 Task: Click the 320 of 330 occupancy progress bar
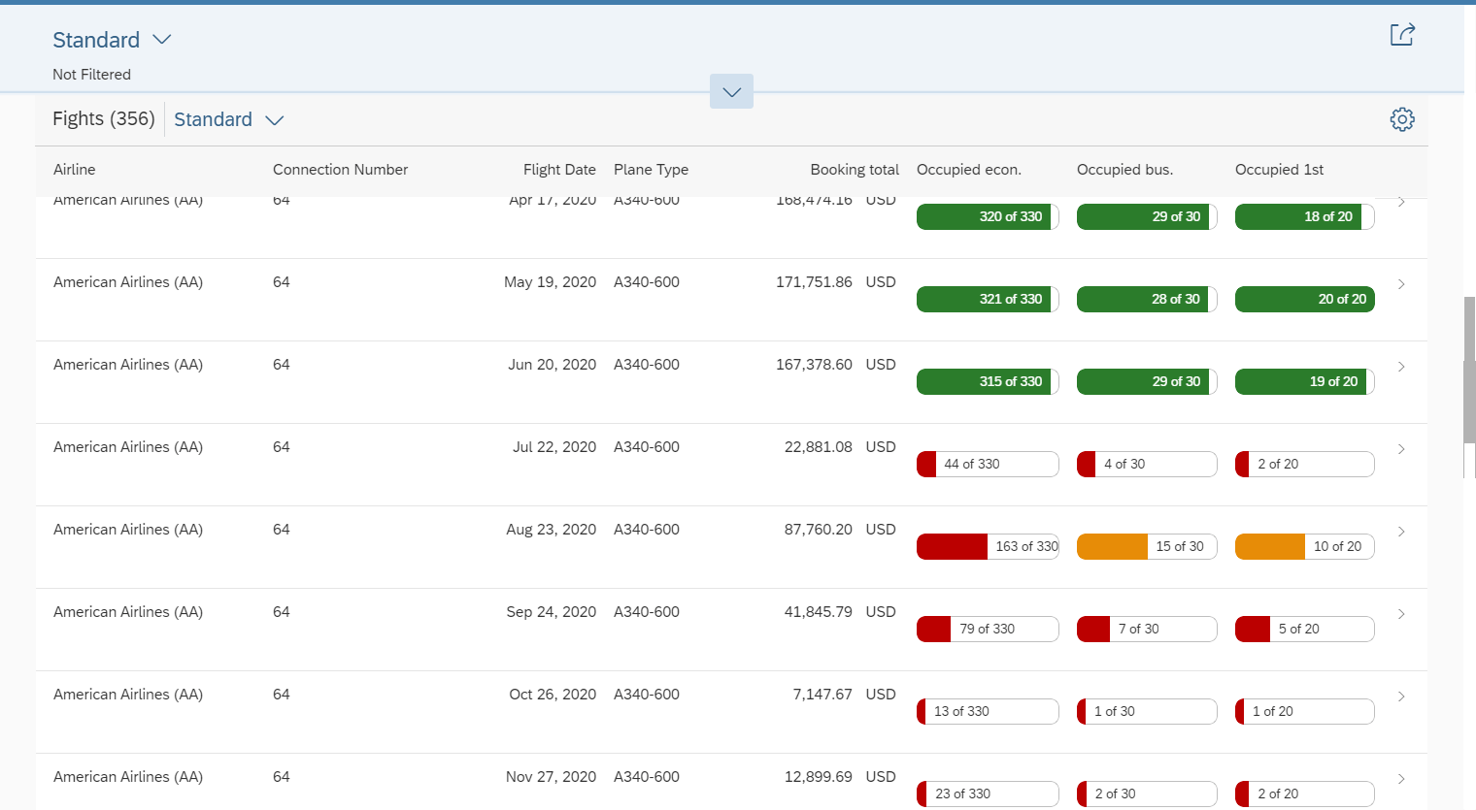(988, 216)
